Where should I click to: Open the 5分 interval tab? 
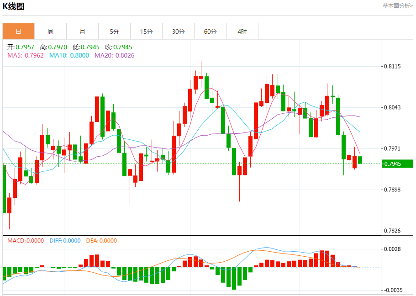(114, 32)
